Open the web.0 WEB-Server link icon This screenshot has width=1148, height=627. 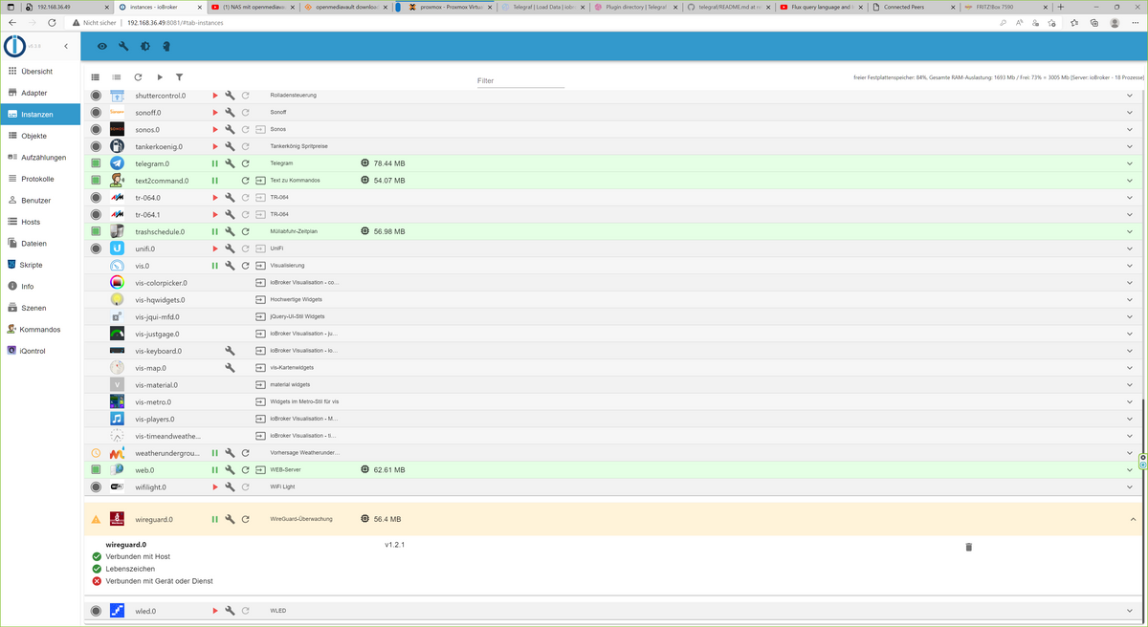[260, 470]
